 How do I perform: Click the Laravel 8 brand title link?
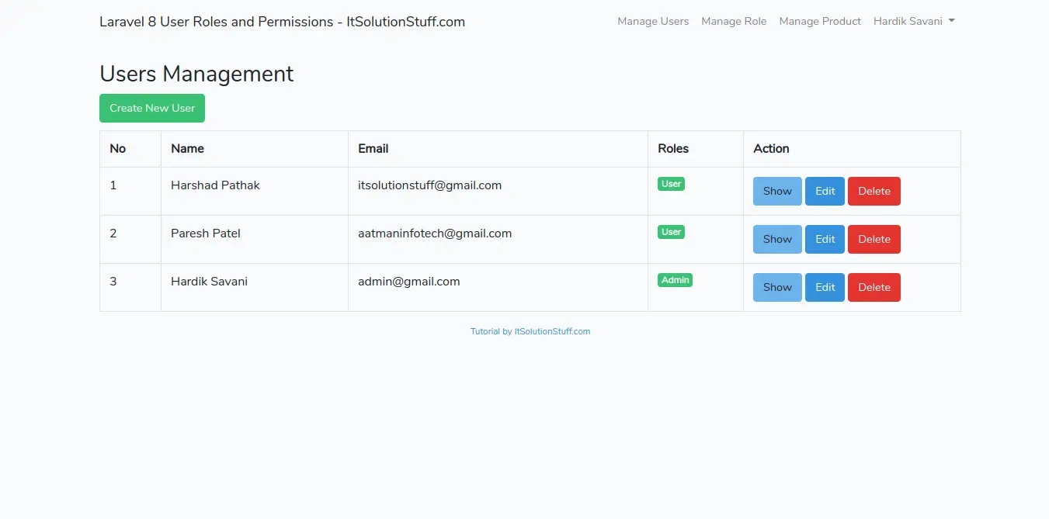pyautogui.click(x=282, y=22)
